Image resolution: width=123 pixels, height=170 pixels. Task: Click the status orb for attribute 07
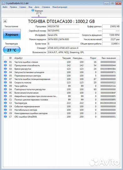(5, 79)
